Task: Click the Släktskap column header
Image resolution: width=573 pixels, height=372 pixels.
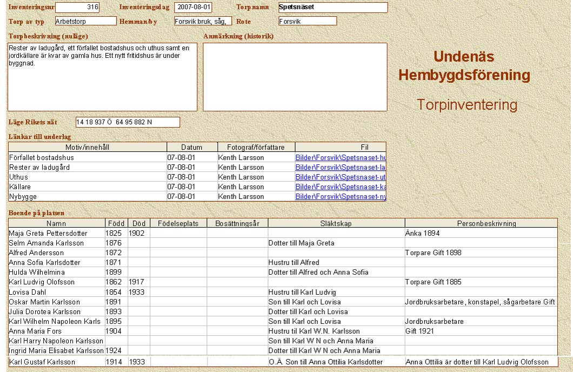Action: [336, 223]
